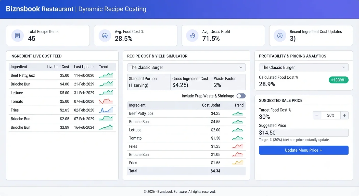The image size is (359, 196).
Task: Click the yellow trend sparkline for Fries $1.65
Action: coord(238,163)
